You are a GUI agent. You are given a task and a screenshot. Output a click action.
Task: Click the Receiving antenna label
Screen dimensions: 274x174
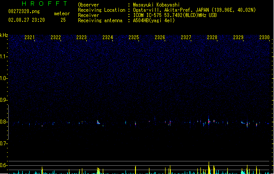pos(100,20)
